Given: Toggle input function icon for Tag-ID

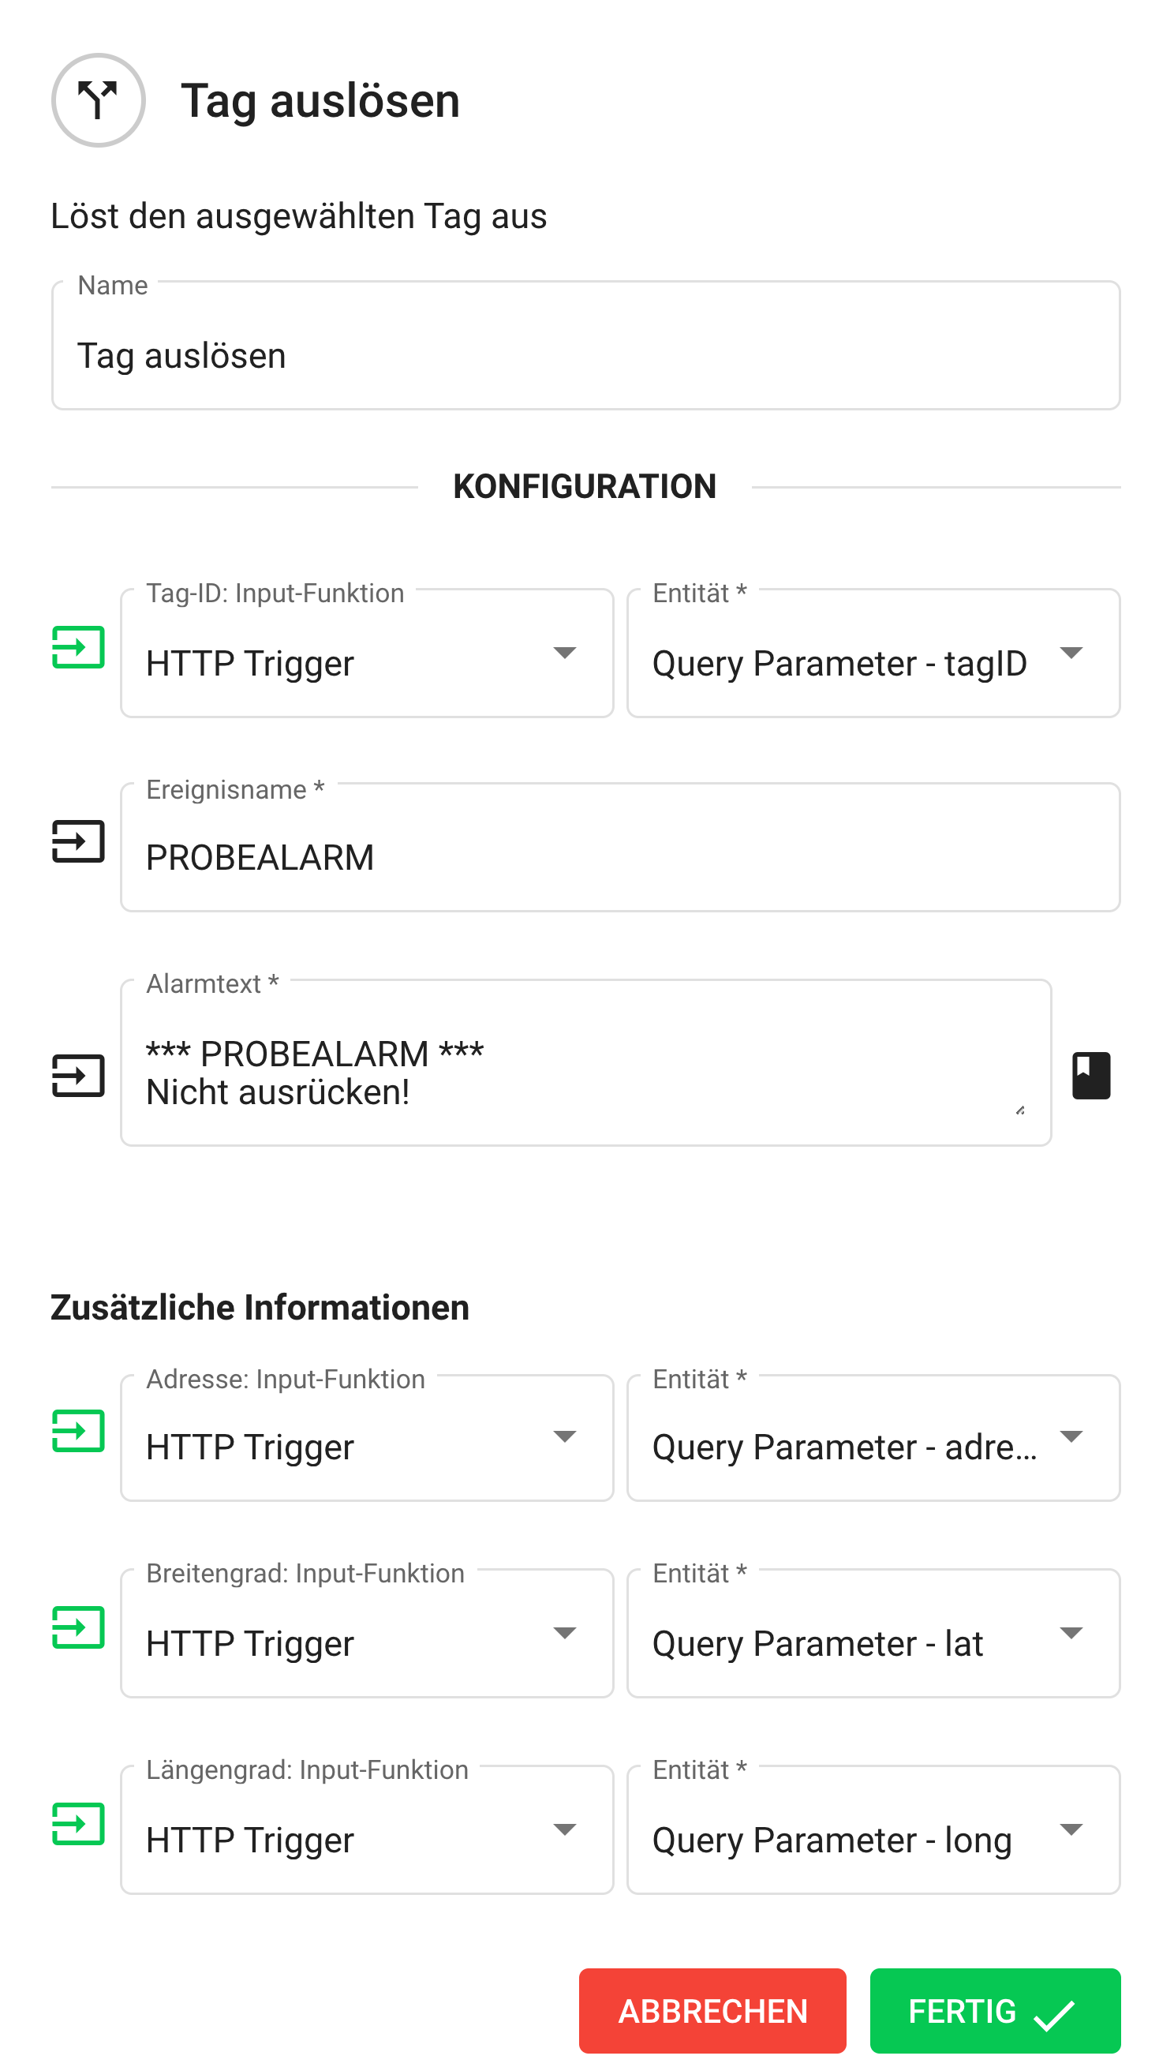Looking at the screenshot, I should pos(78,647).
